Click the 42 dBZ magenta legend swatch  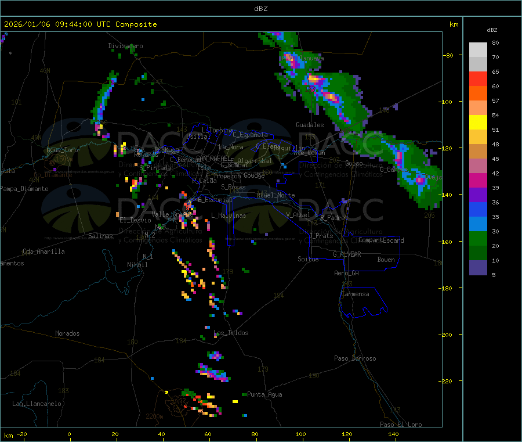[478, 180]
